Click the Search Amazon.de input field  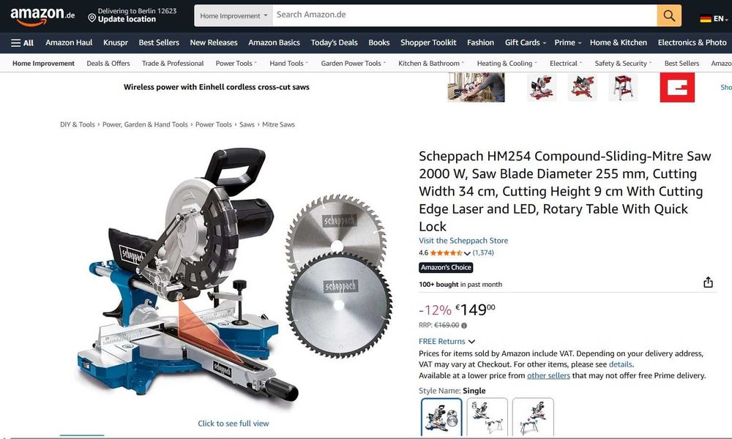(x=465, y=15)
